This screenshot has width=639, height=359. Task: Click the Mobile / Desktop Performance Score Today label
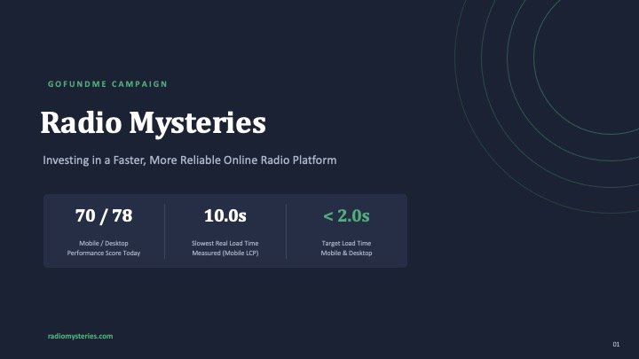click(x=104, y=248)
